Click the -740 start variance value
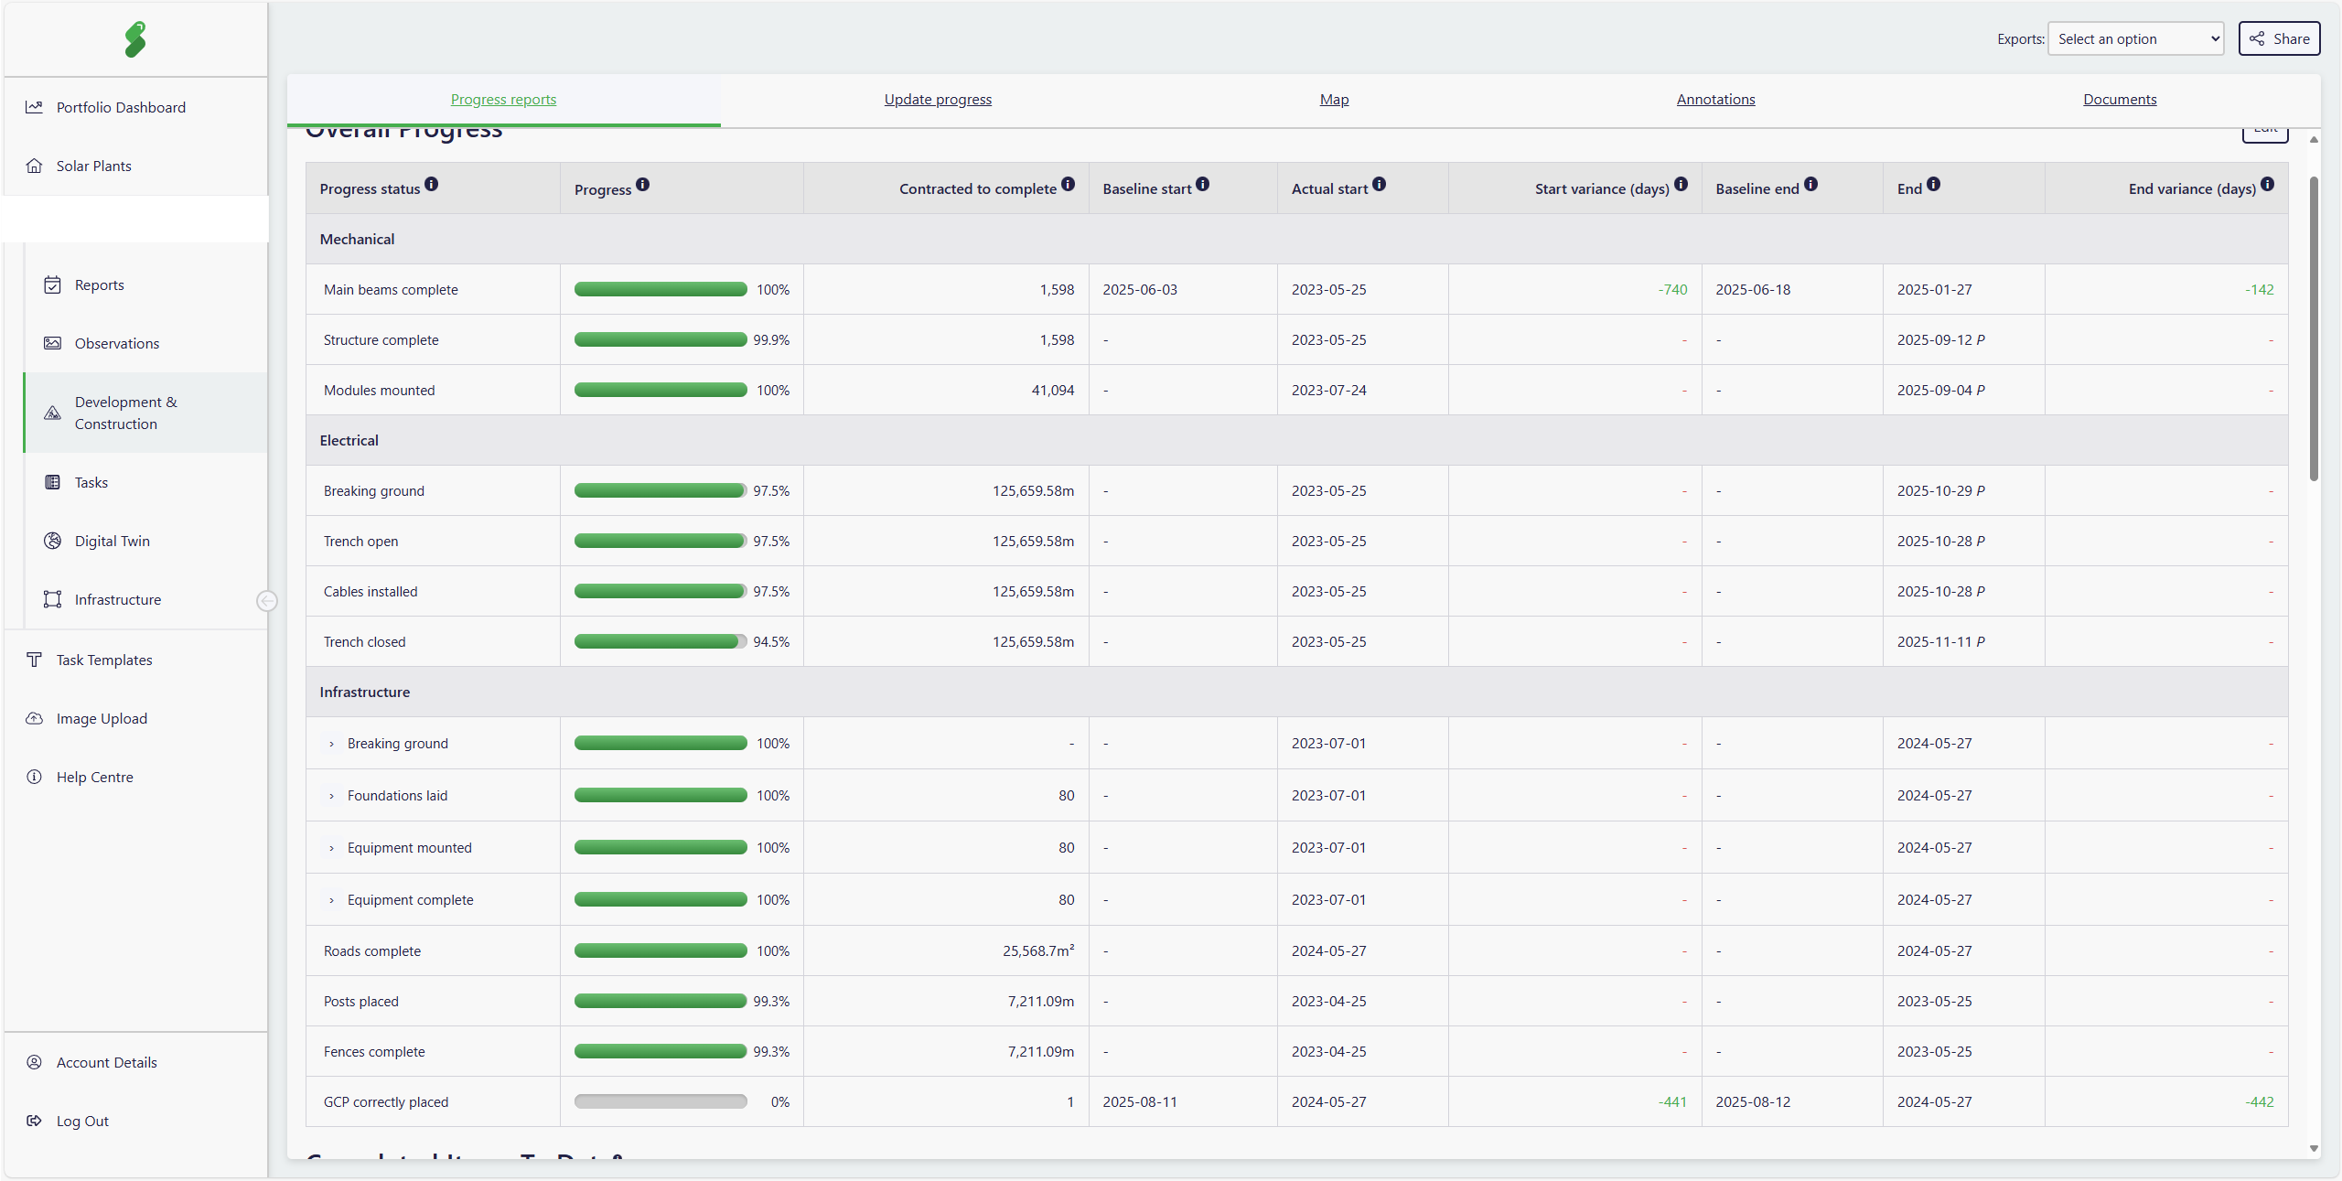Viewport: 2342px width, 1181px height. tap(1672, 289)
